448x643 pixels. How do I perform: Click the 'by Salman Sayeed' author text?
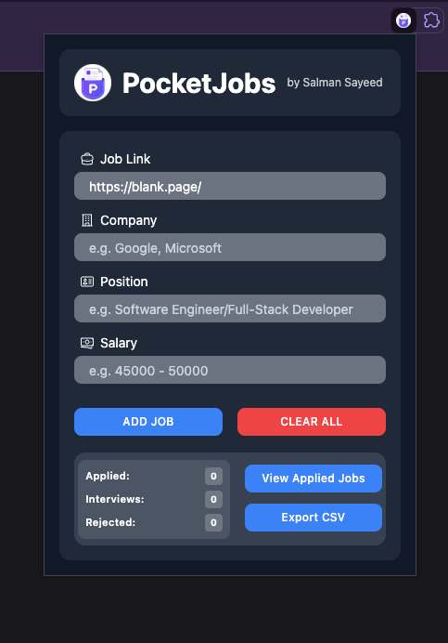[335, 83]
